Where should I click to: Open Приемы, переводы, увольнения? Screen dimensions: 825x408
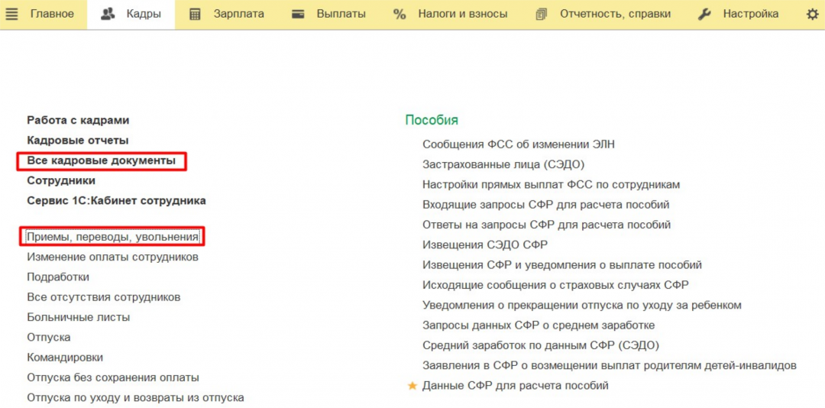(x=112, y=238)
